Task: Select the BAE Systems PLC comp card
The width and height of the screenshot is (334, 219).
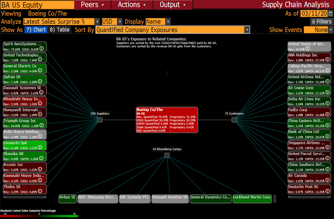Action: tap(134, 199)
